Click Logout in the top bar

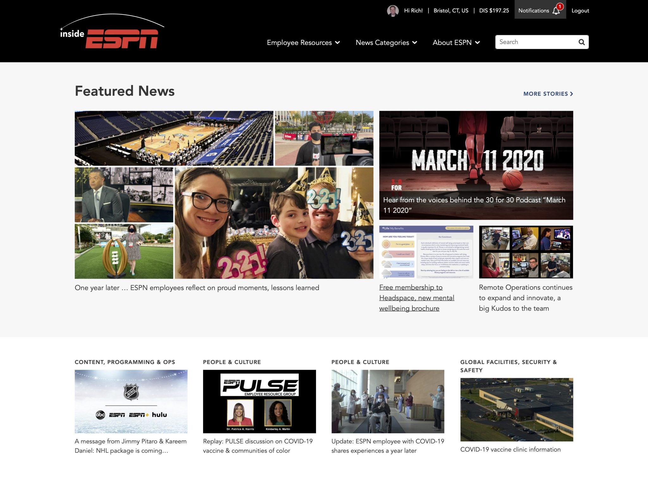pyautogui.click(x=580, y=10)
